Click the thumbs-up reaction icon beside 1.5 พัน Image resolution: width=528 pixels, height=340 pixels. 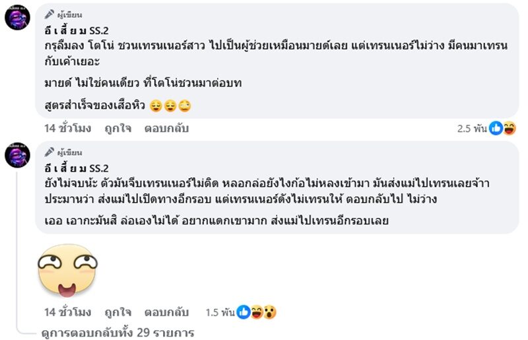[x=243, y=312]
